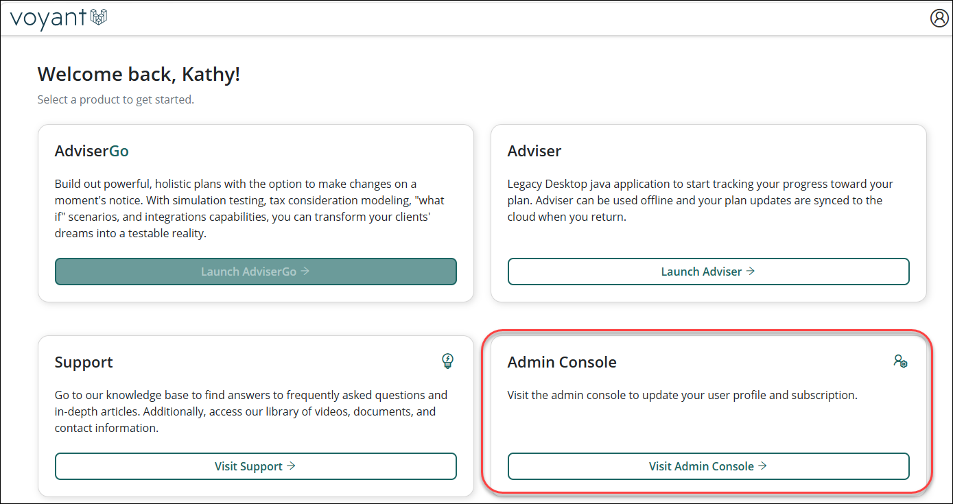Launch the Adviser desktop application

pos(708,272)
